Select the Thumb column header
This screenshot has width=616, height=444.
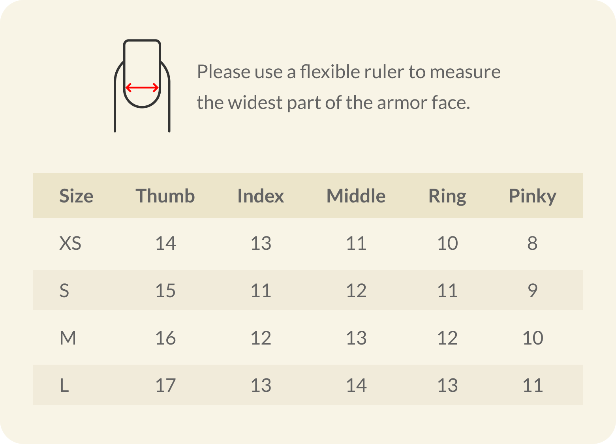coord(165,196)
